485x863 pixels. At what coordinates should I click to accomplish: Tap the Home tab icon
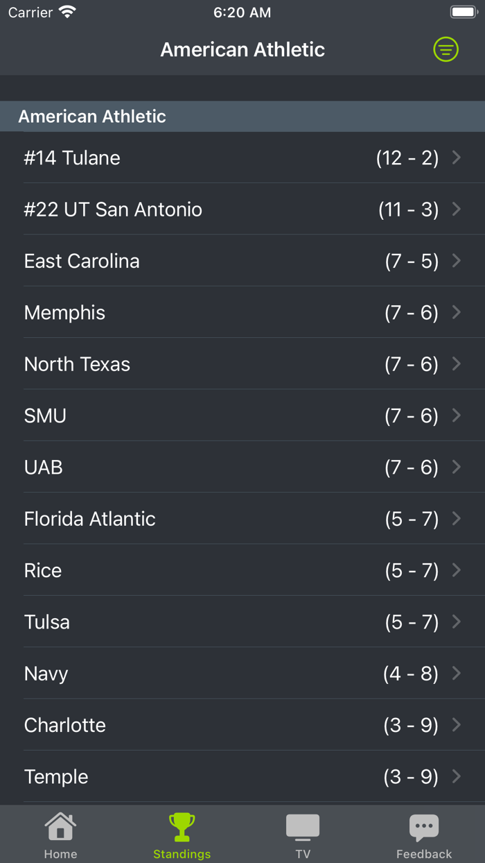[60, 826]
